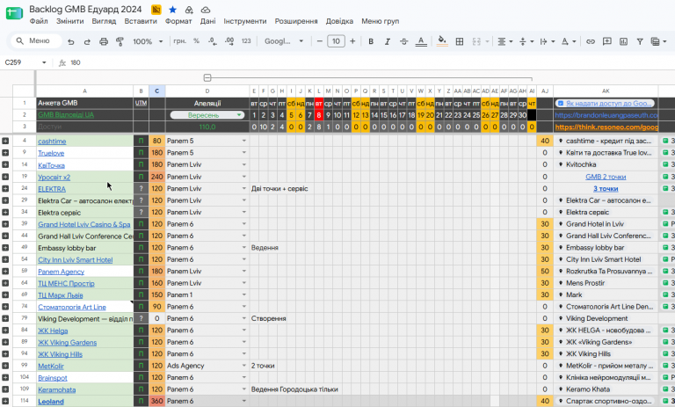This screenshot has height=407, width=675.
Task: Activate the Paint format tool
Action: [120, 41]
